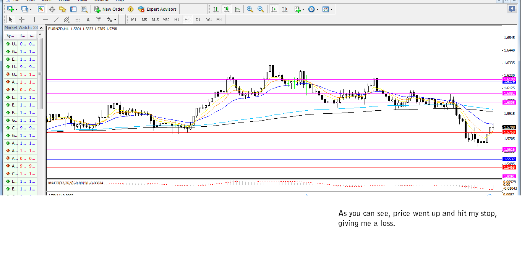Screen dimensions: 522x274
Task: Toggle the Data Window panel
Action: click(x=52, y=9)
